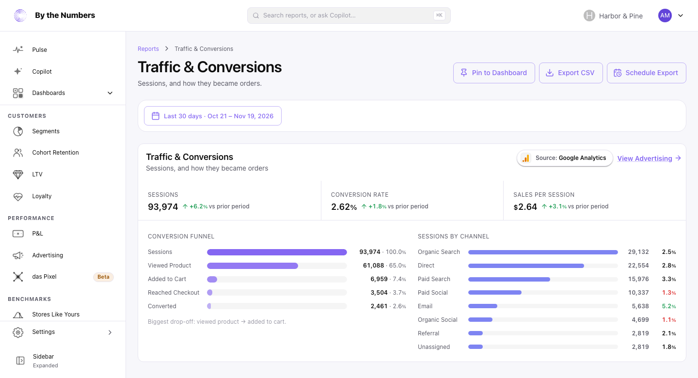
Task: Open Loyalty in sidebar
Action: [63, 196]
